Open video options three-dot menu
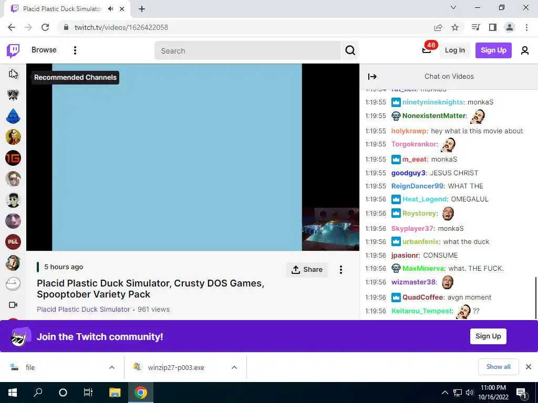The height and width of the screenshot is (403, 538). pos(340,270)
